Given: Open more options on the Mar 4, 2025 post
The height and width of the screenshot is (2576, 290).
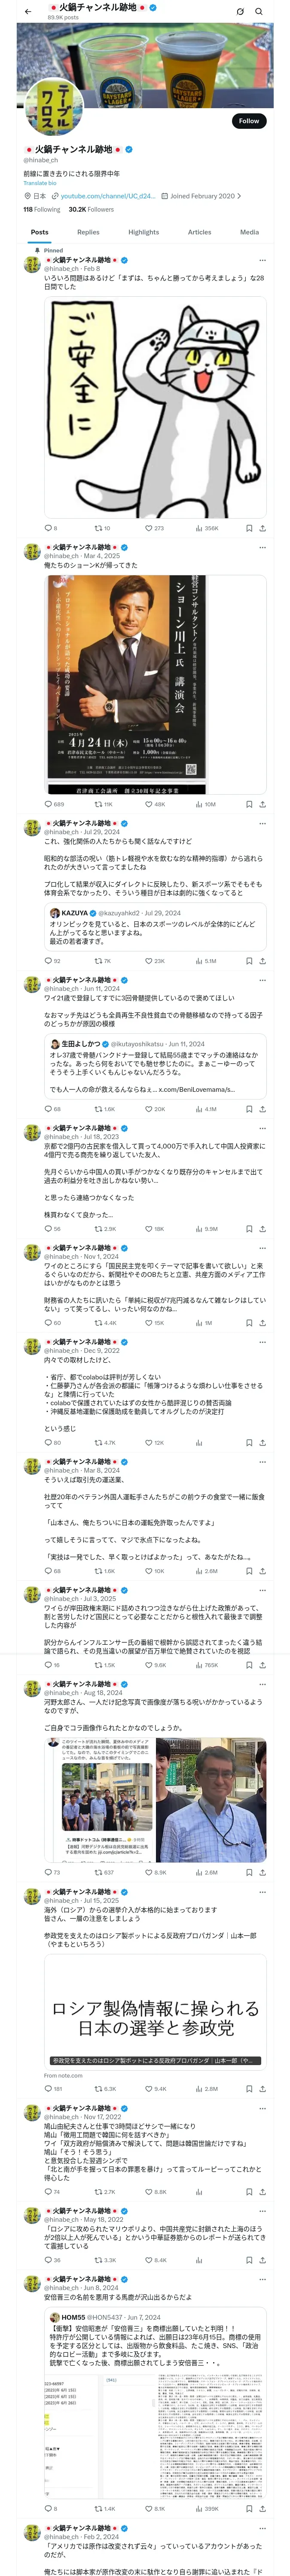Looking at the screenshot, I should (x=262, y=547).
